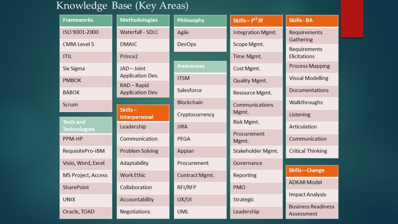
Task: Click the Visual Modelling entry
Action: click(x=312, y=78)
